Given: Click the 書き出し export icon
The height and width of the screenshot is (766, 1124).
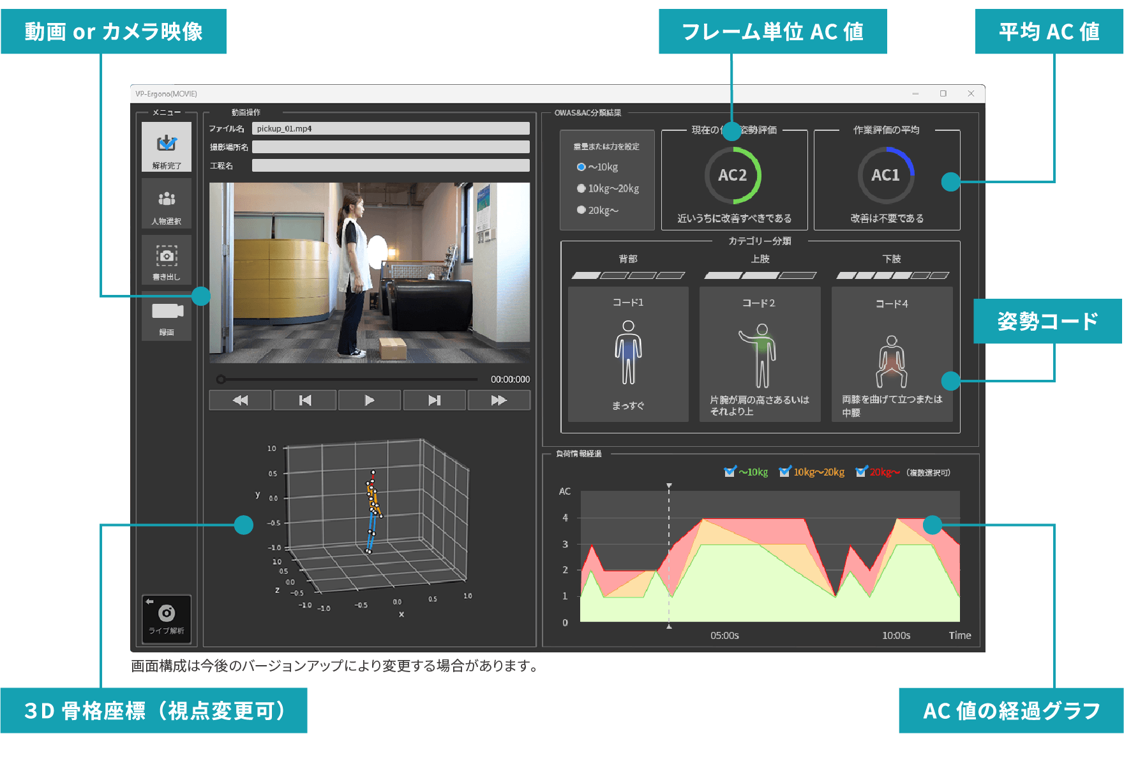Looking at the screenshot, I should [x=167, y=259].
